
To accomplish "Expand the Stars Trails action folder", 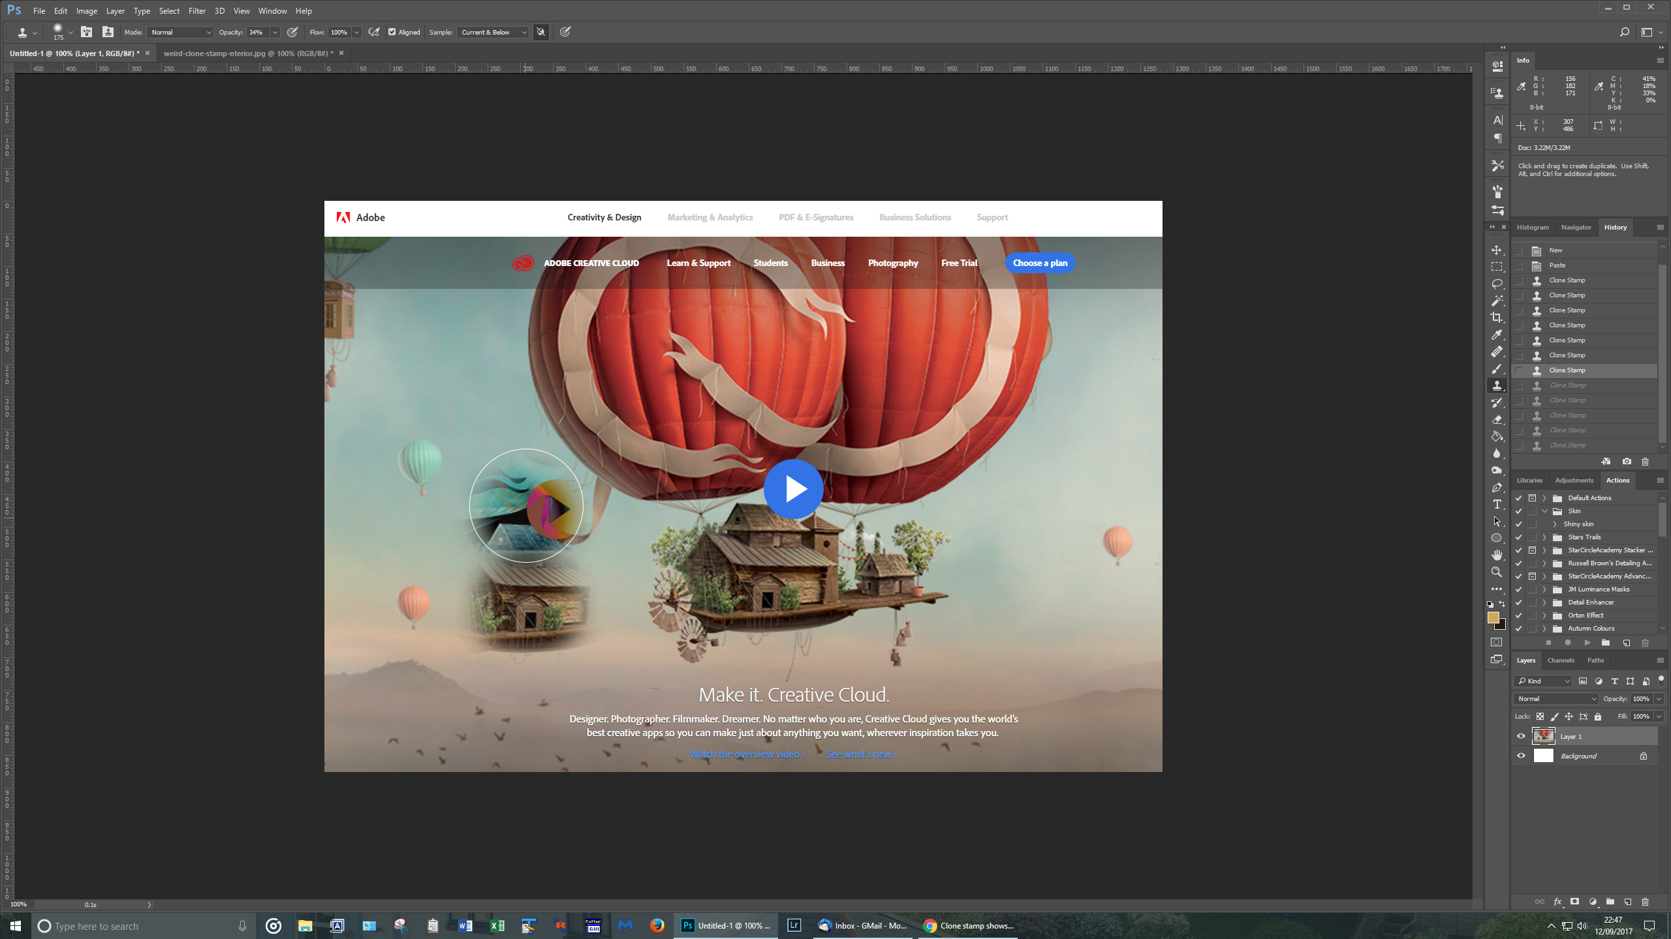I will point(1544,537).
